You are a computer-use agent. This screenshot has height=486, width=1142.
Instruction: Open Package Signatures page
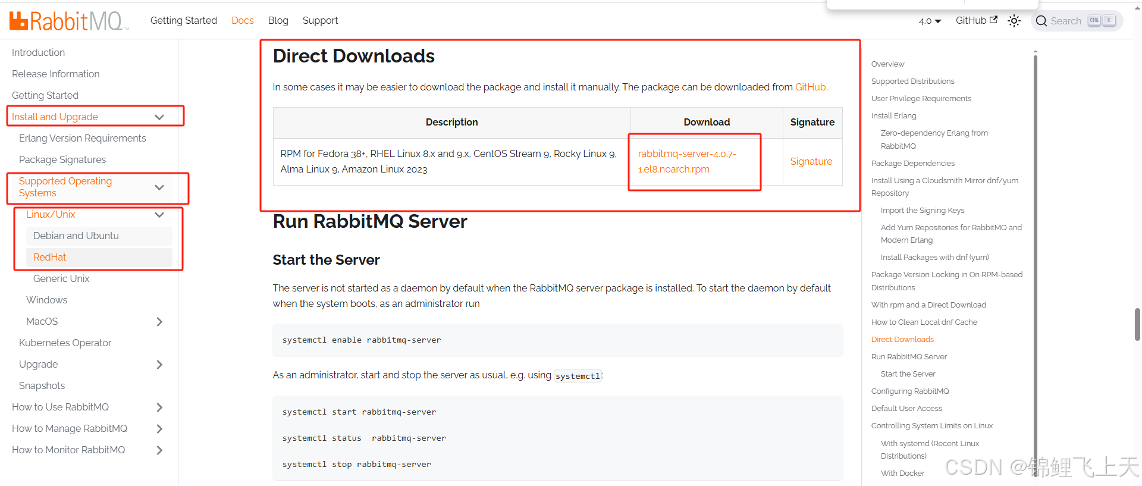pos(62,159)
